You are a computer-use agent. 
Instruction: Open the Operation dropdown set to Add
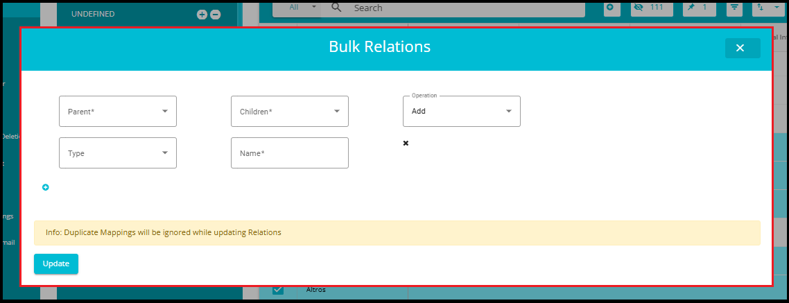tap(462, 111)
